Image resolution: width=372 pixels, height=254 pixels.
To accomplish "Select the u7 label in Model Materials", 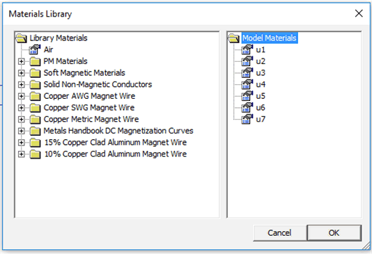I will tap(261, 120).
